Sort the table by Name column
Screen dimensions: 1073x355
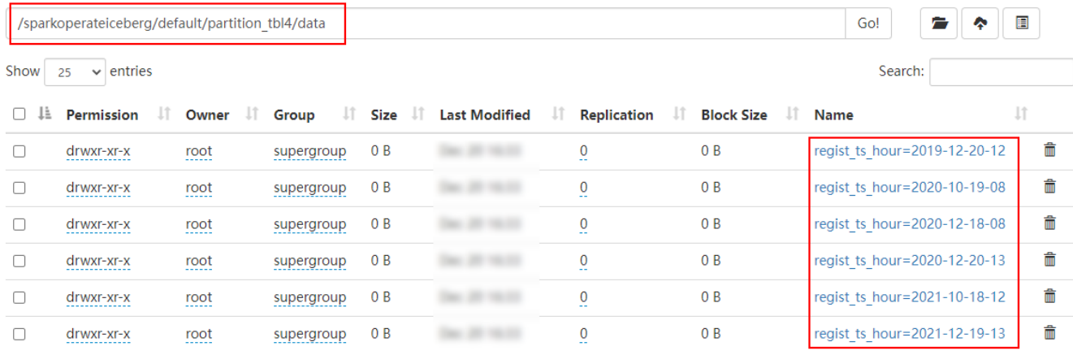pos(833,115)
